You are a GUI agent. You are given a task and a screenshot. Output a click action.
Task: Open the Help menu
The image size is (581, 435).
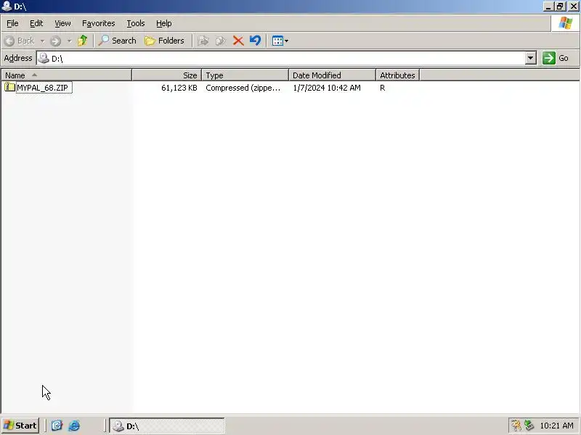tap(164, 23)
